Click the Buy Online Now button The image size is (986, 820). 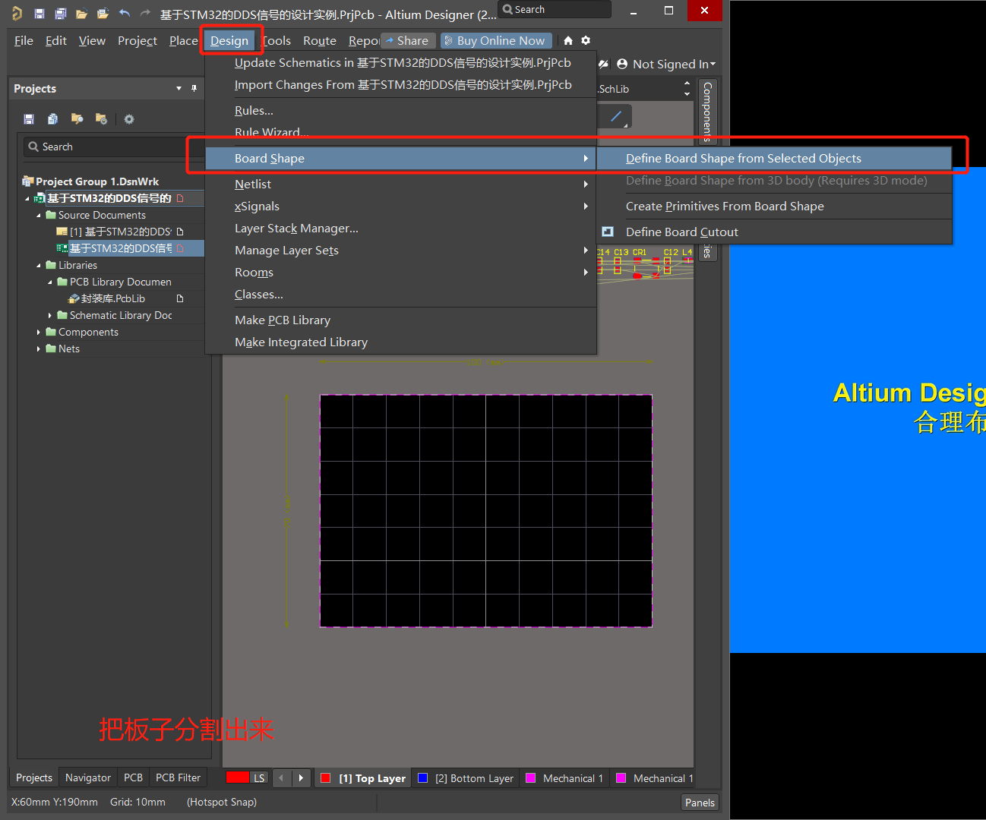pos(495,40)
